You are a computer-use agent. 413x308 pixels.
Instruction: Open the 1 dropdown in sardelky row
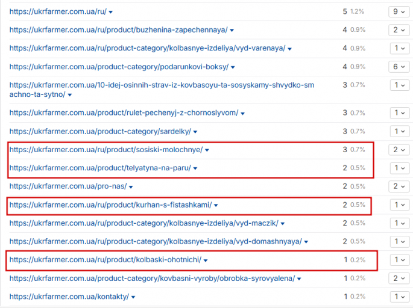[x=400, y=131]
